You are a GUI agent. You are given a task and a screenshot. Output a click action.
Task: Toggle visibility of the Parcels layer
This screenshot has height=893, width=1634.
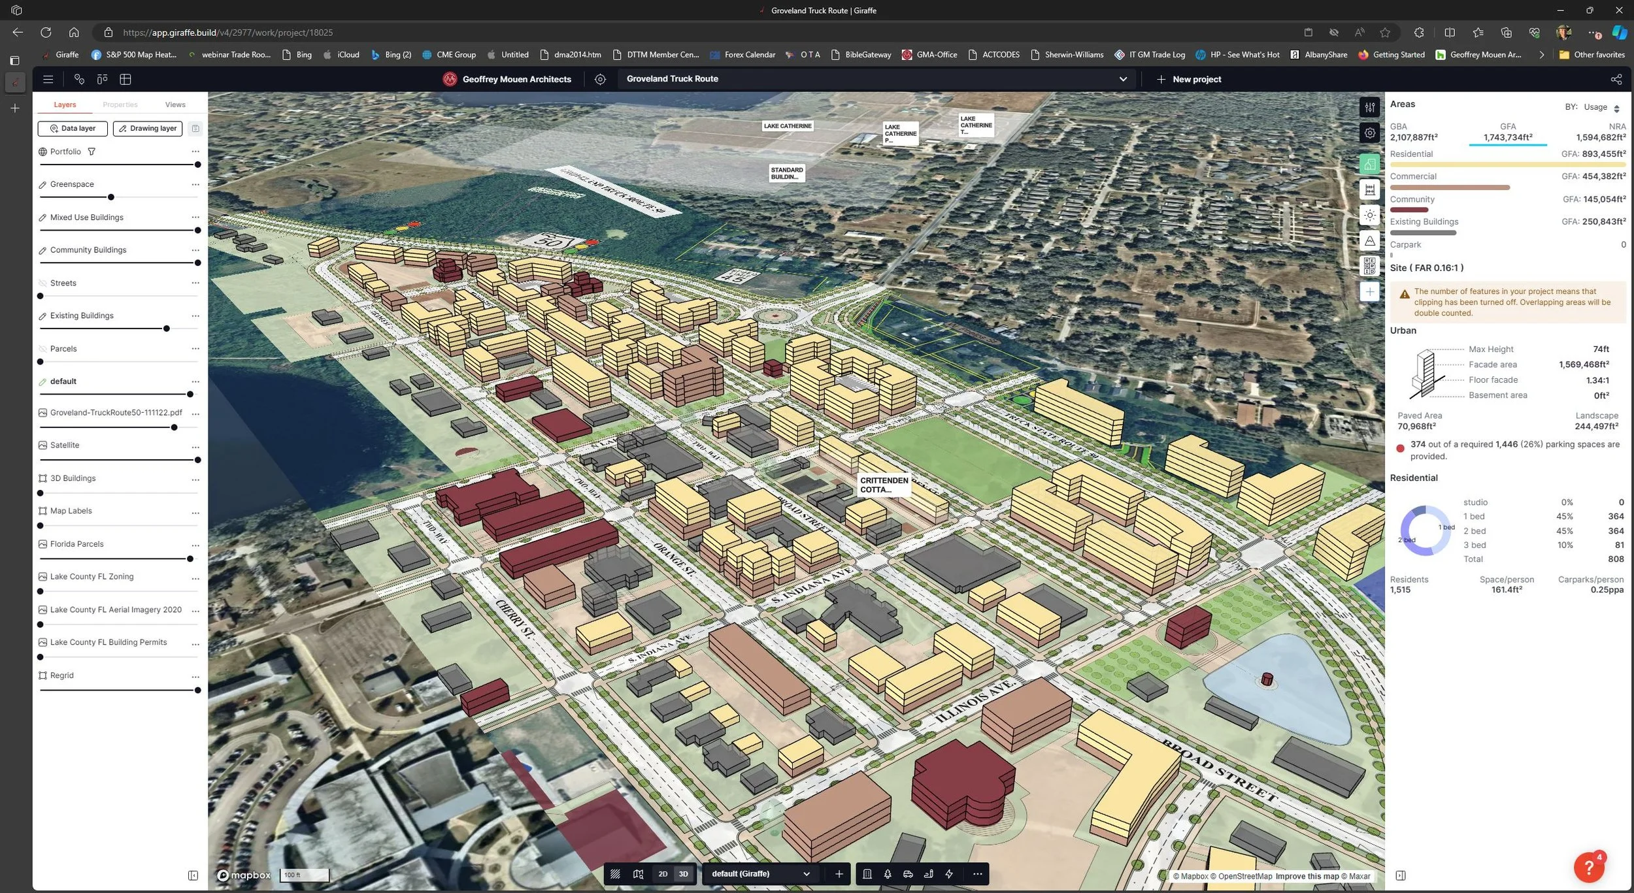42,349
